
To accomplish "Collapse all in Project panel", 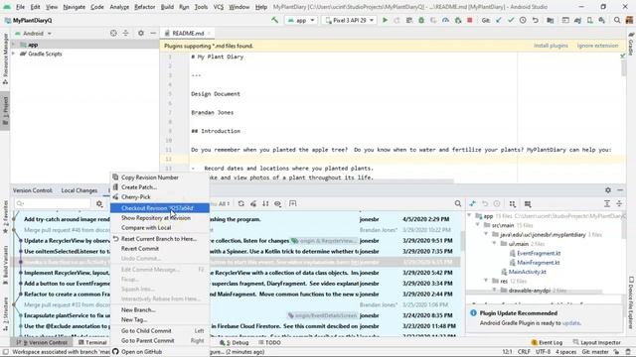I will coord(126,33).
